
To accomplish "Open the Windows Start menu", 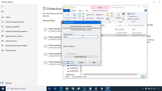I will pyautogui.click(x=3, y=89).
